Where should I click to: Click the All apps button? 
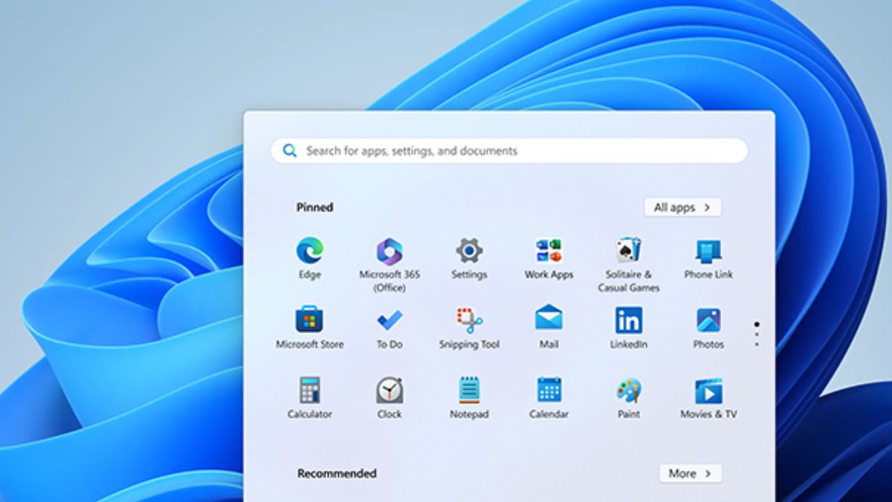point(682,207)
